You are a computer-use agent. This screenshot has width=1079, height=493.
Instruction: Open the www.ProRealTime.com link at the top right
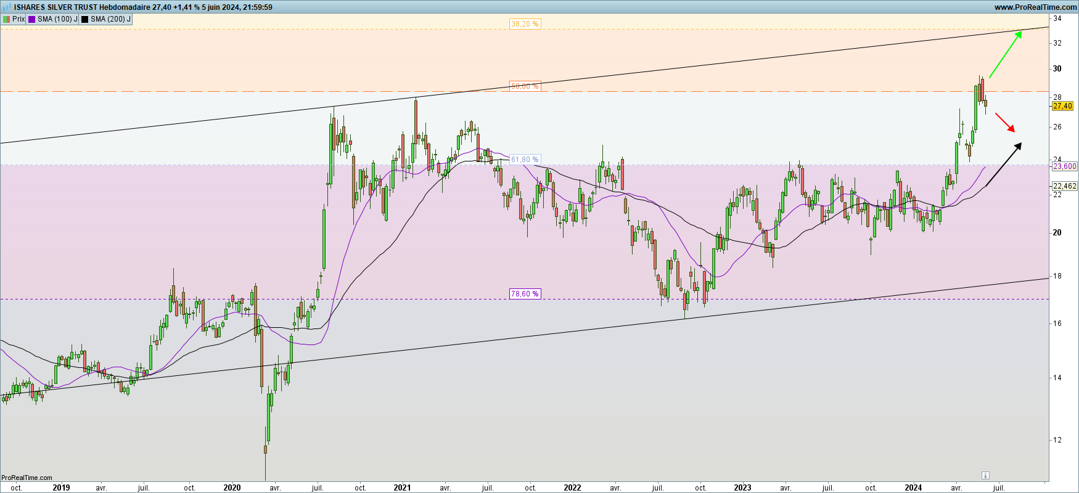point(1035,7)
